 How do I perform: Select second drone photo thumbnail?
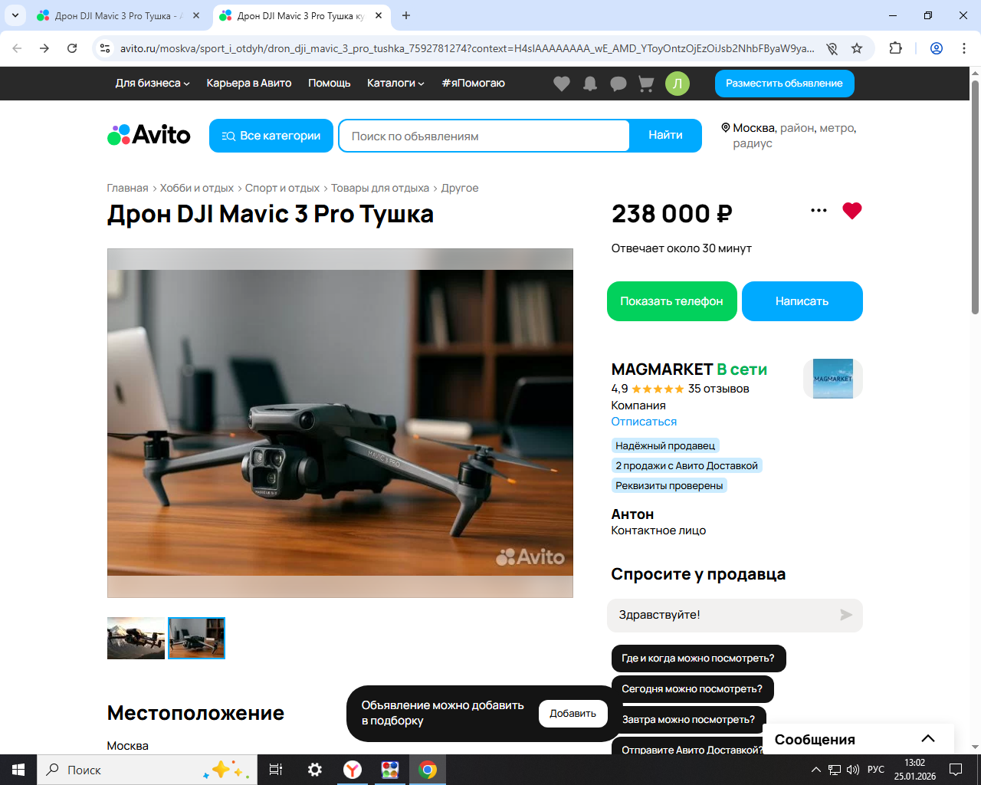[196, 638]
